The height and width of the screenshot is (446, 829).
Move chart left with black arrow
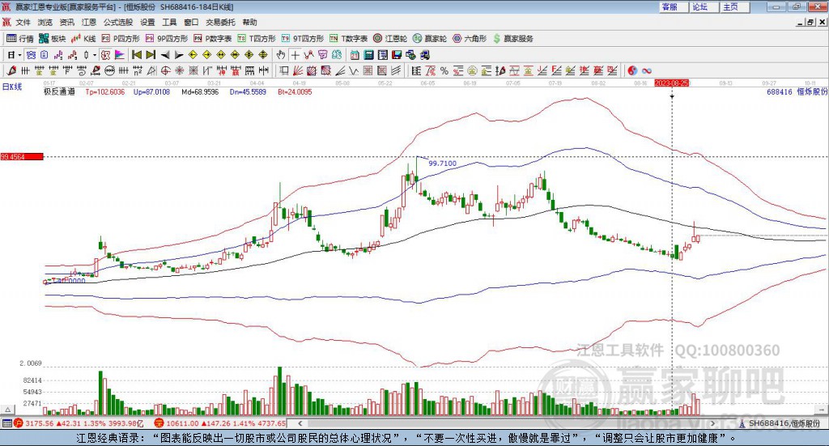point(165,55)
